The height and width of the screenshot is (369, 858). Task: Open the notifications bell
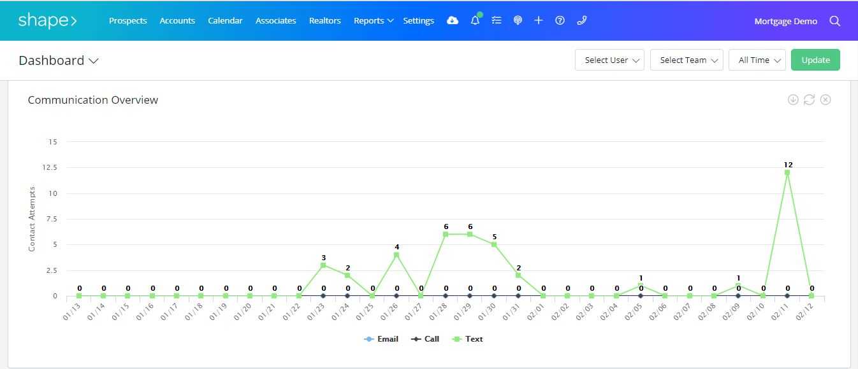475,20
